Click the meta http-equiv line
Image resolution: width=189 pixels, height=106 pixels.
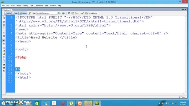92,33
